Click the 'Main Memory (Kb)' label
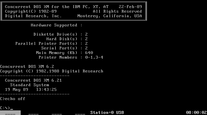The image size is (207, 115). (x=57, y=53)
